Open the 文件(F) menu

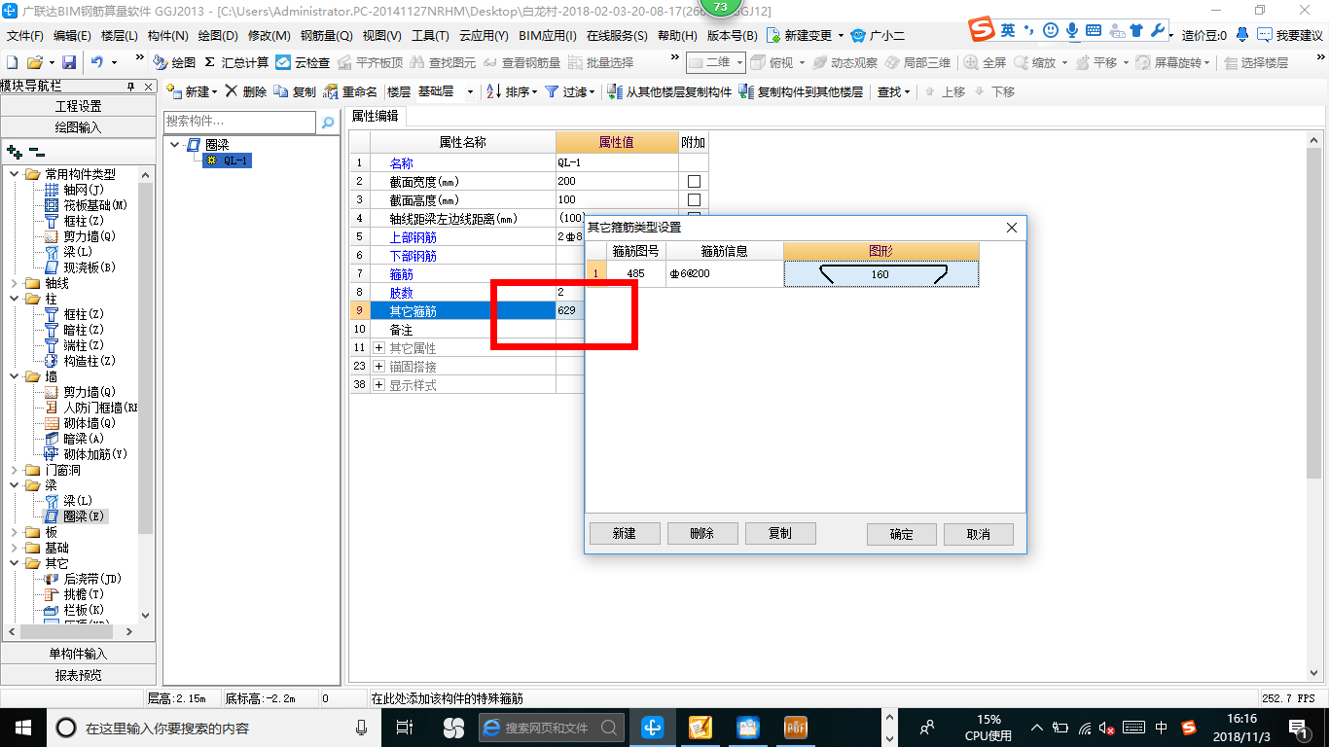[25, 35]
